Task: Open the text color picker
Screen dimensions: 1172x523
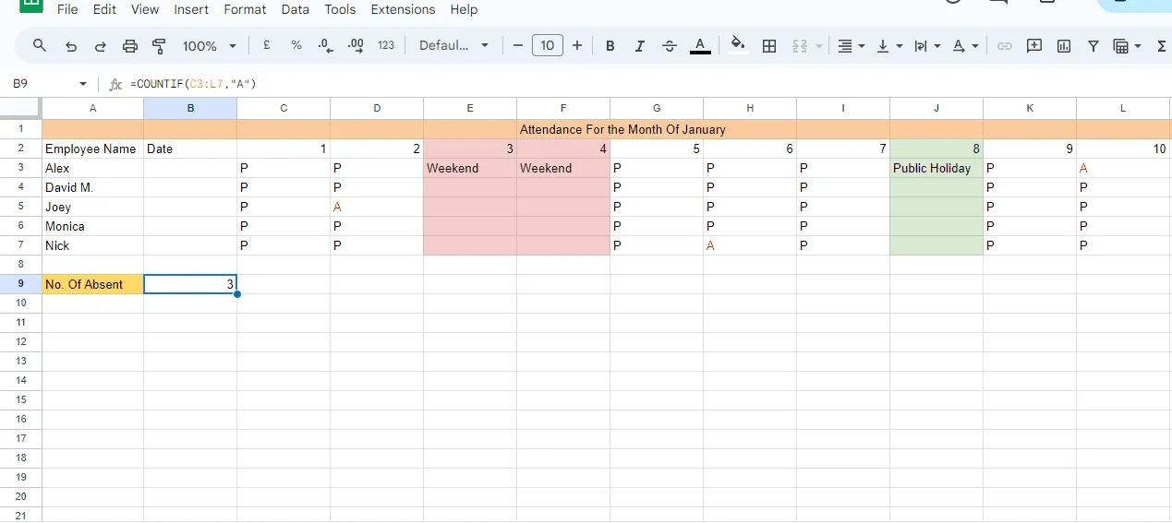Action: tap(700, 45)
